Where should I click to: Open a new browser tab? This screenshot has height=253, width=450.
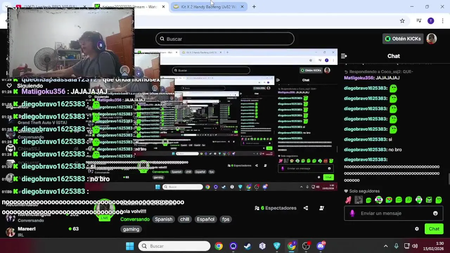(254, 7)
